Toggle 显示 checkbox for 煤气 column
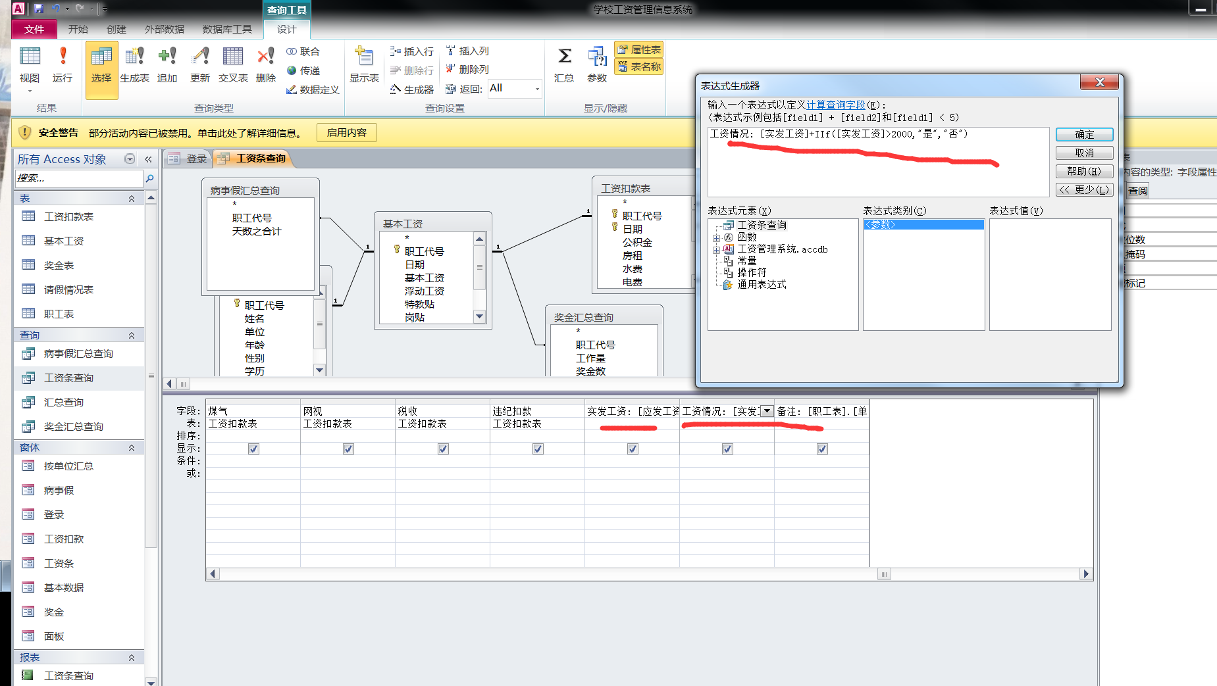The width and height of the screenshot is (1217, 686). tap(253, 449)
